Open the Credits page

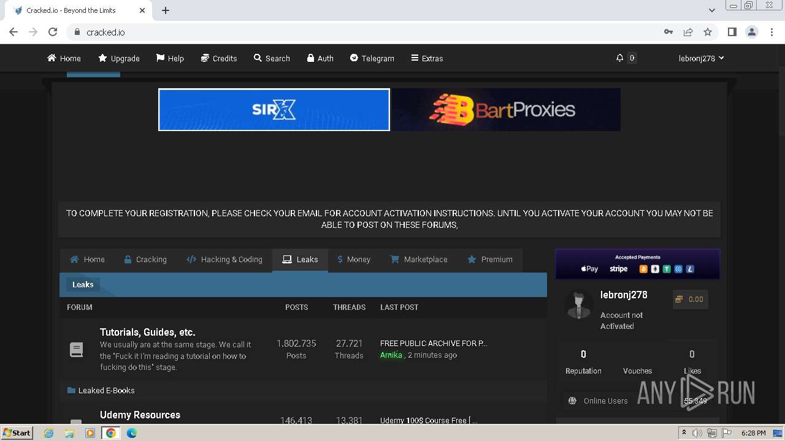coord(219,58)
